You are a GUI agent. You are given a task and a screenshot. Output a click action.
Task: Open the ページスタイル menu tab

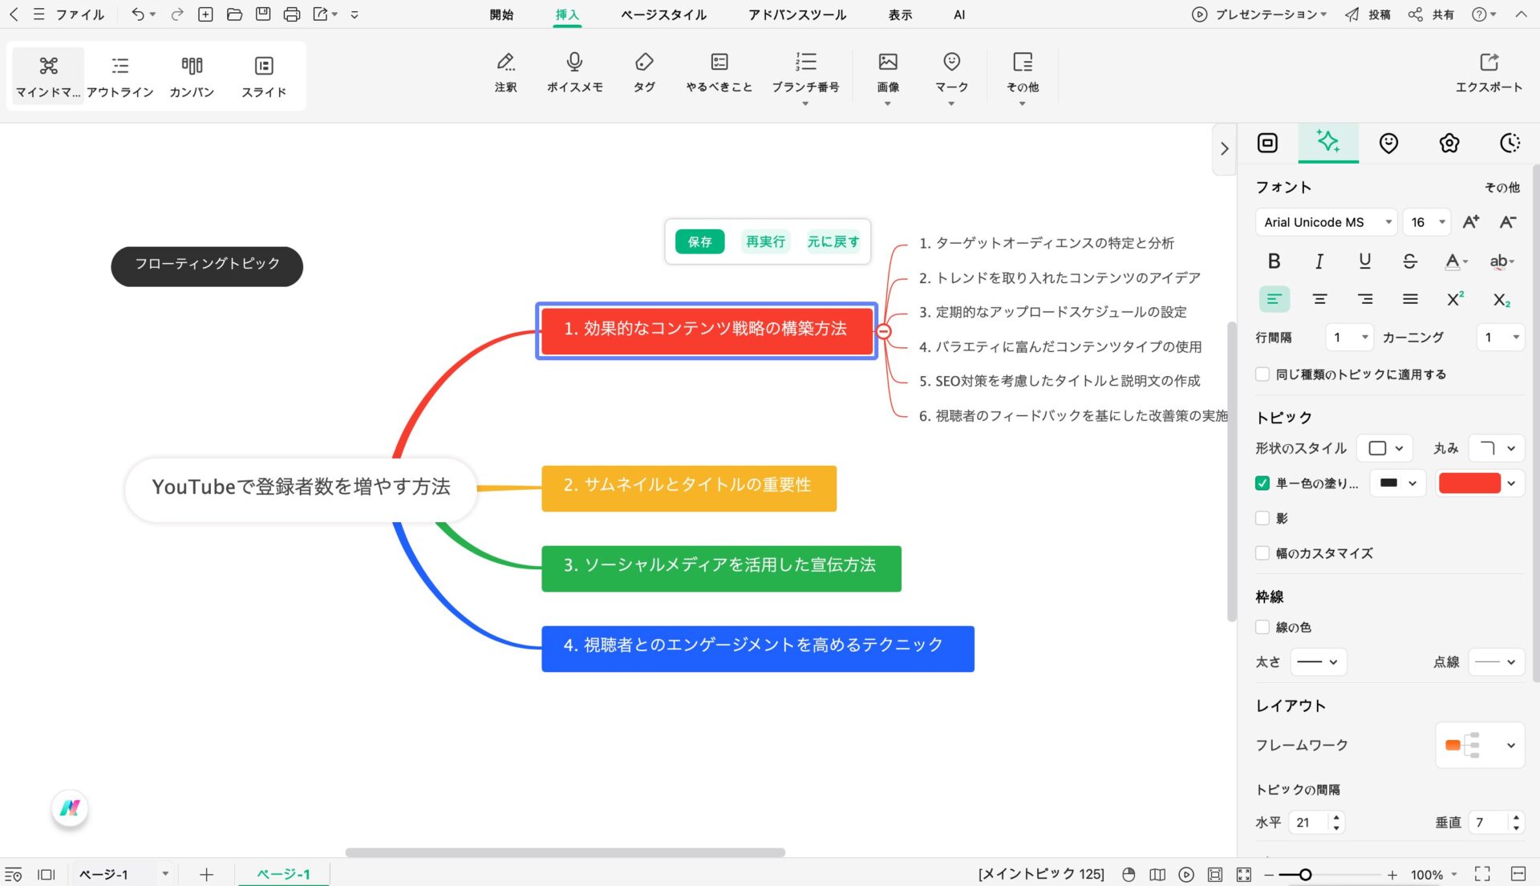pyautogui.click(x=663, y=14)
